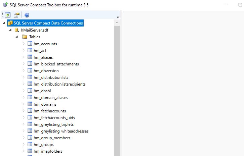The image size is (244, 156).
Task: Select the hm_distributionlists label
Action: pyautogui.click(x=51, y=77)
